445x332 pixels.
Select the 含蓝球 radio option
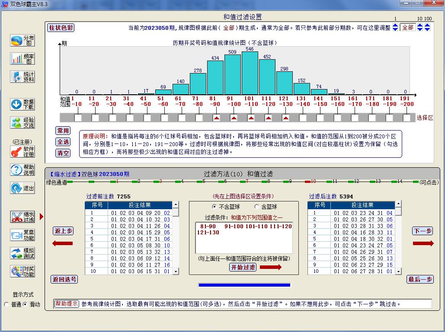[x=257, y=207]
